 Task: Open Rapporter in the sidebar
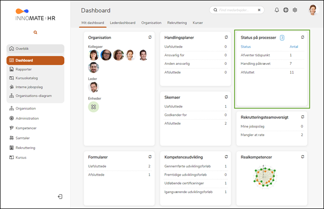[x=23, y=69]
